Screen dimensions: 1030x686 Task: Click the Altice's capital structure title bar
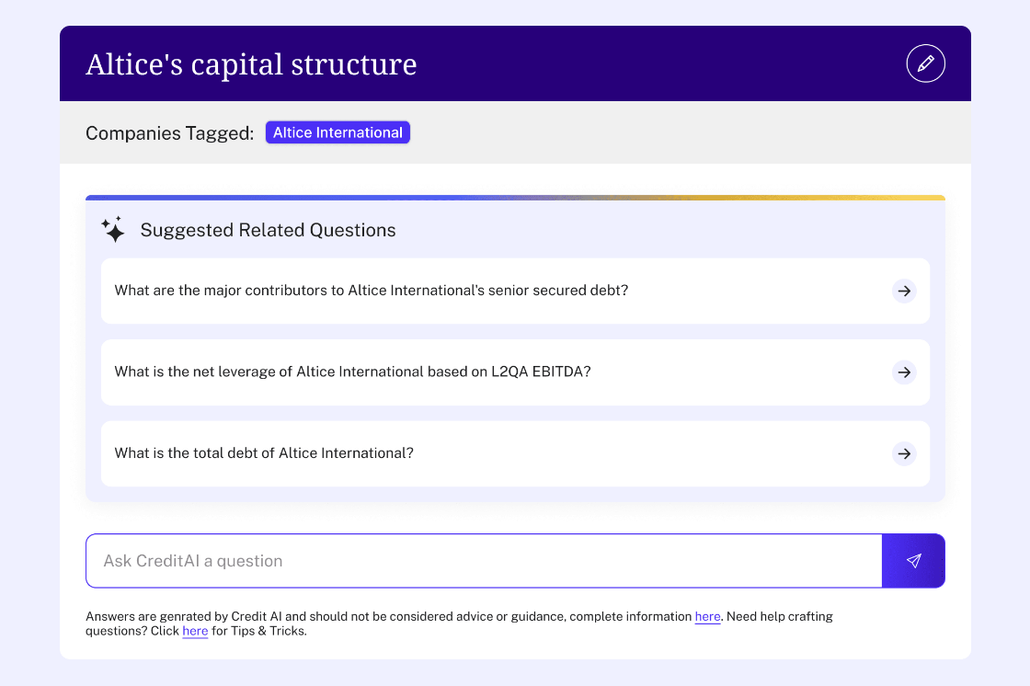pyautogui.click(x=251, y=63)
